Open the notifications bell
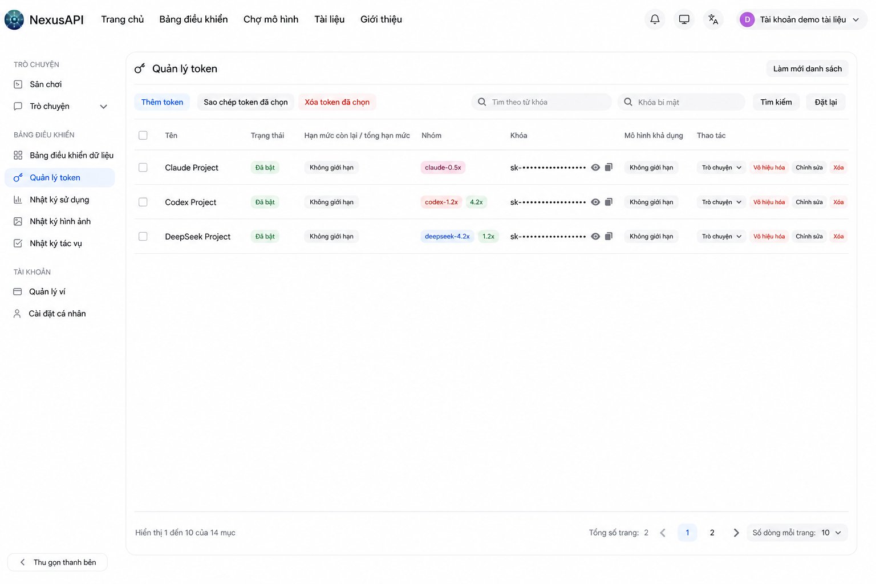876x584 pixels. click(655, 19)
